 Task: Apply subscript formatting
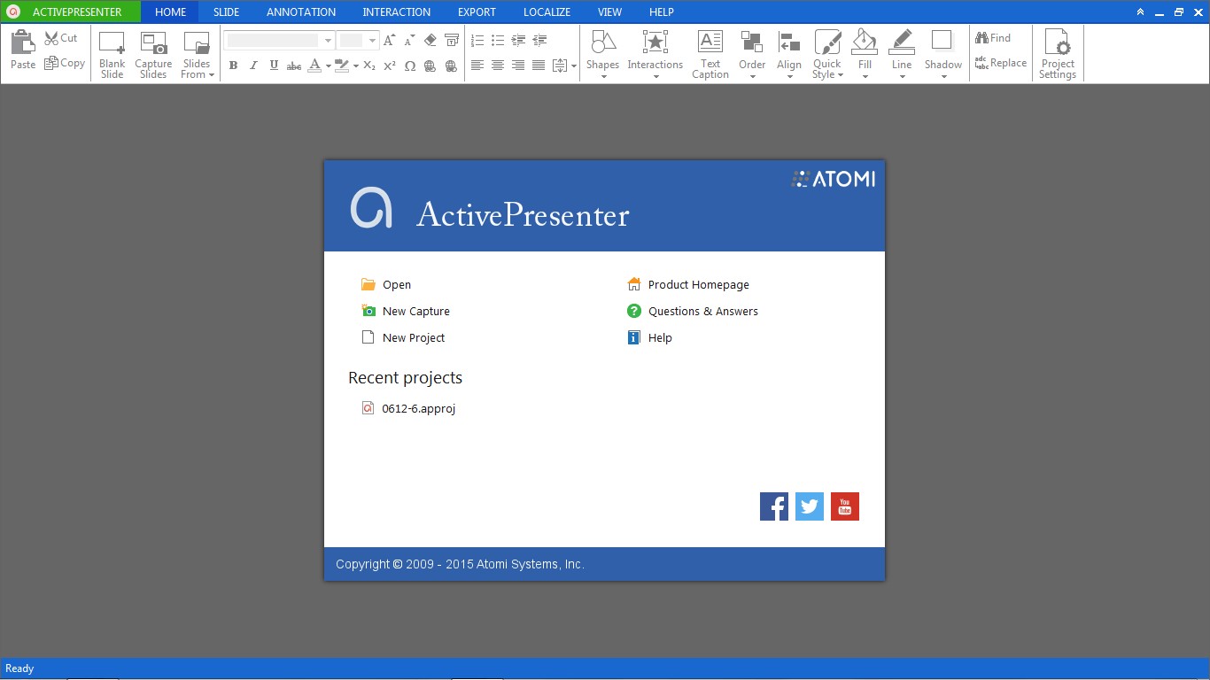(369, 66)
